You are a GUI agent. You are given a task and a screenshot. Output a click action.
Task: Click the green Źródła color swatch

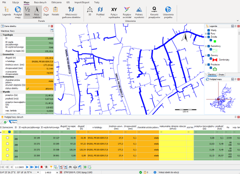pos(215,41)
